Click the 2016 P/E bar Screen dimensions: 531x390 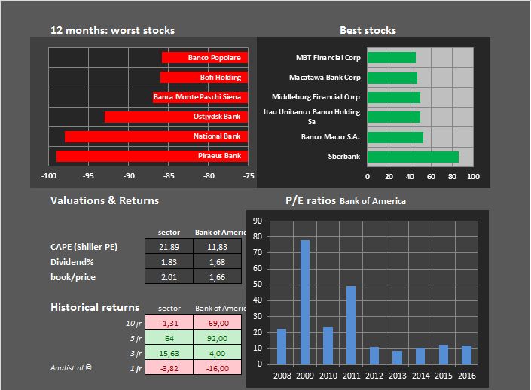[467, 355]
